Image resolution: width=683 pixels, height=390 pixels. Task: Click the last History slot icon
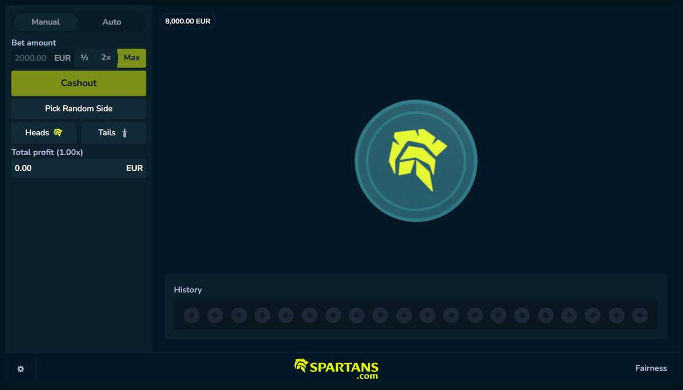pos(640,315)
